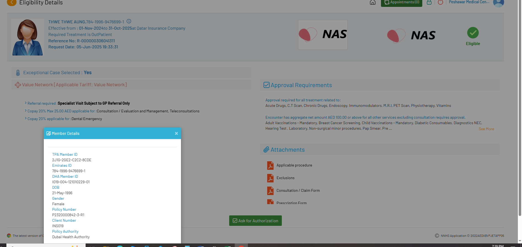Open the Peshawar Medical Cen... facility link
Image resolution: width=522 pixels, height=247 pixels.
pyautogui.click(x=469, y=2)
